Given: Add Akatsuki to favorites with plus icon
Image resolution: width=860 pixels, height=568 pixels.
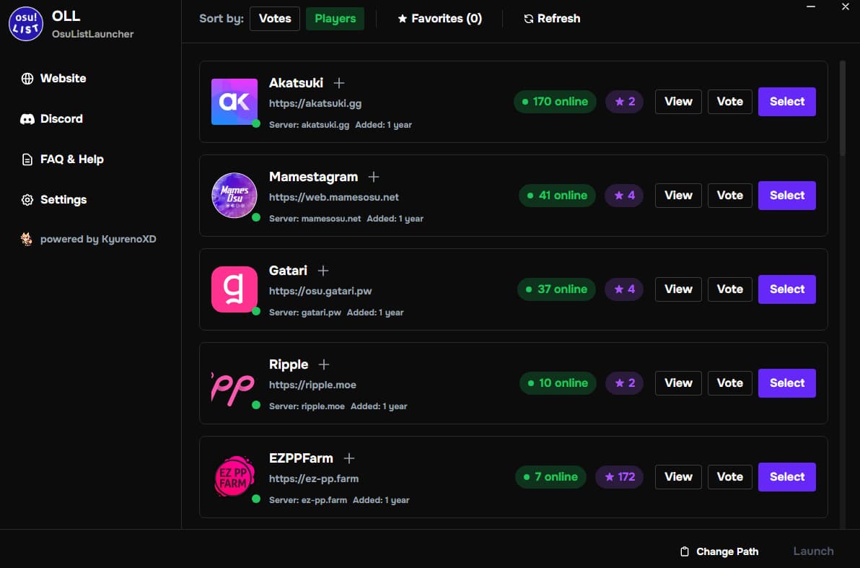Looking at the screenshot, I should [x=339, y=83].
